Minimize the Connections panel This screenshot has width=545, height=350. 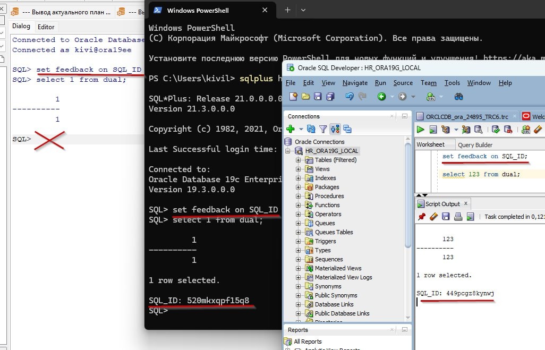(405, 116)
